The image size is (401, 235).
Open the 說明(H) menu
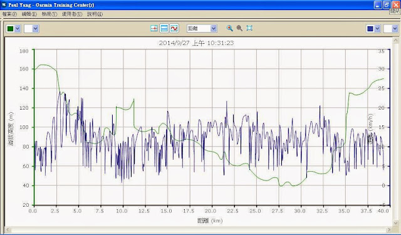pos(95,14)
